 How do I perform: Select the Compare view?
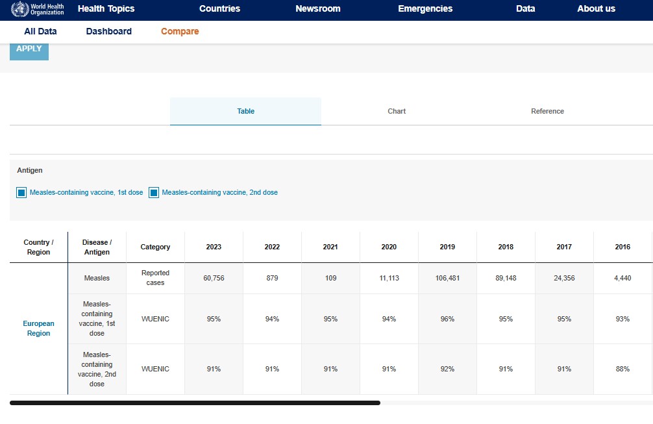pyautogui.click(x=180, y=31)
